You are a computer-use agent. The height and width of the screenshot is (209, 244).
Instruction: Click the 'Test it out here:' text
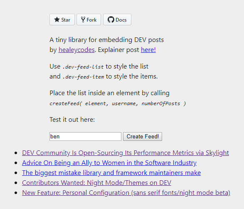click(72, 120)
